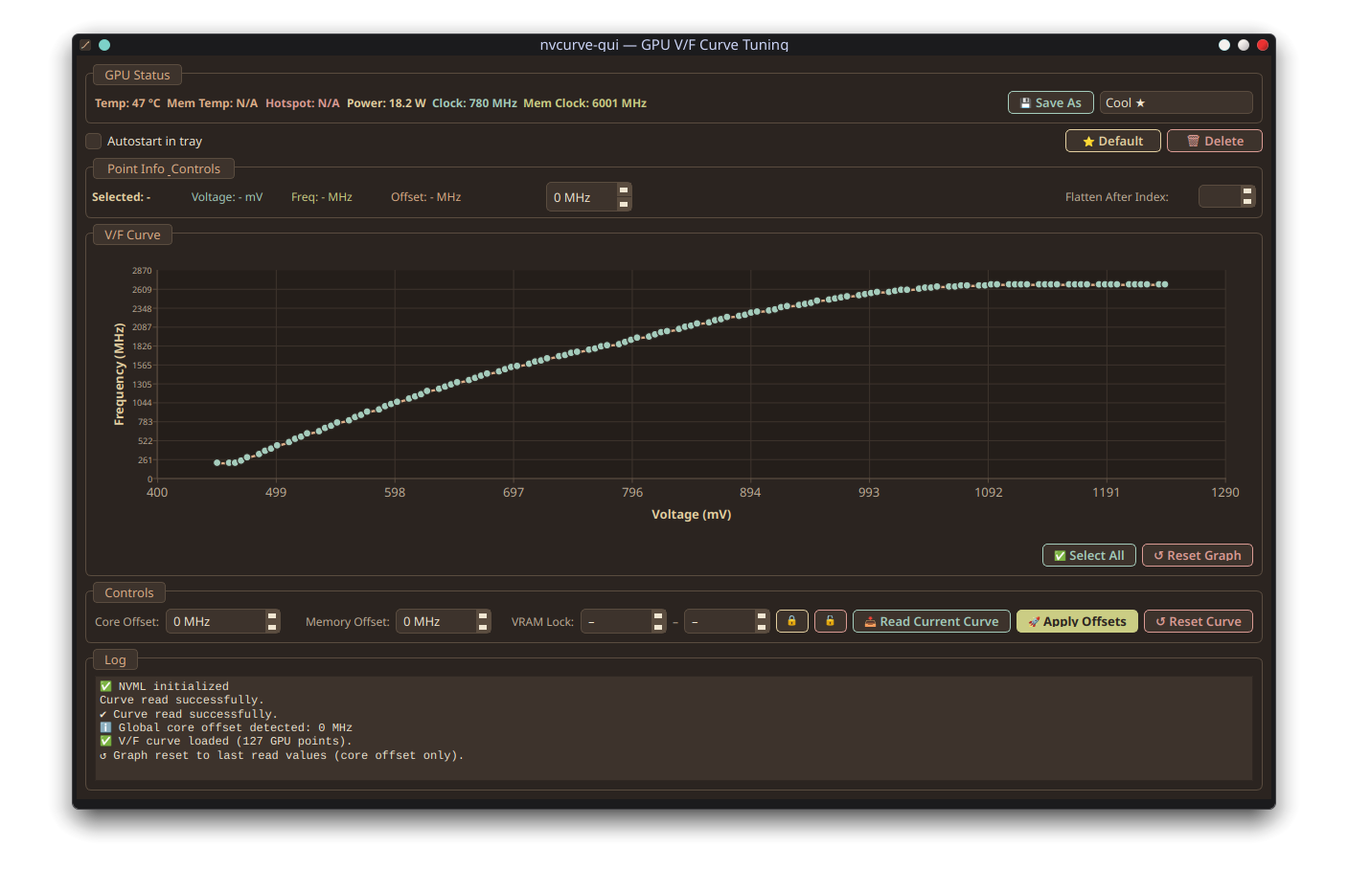
Task: Click the Reset Curve button
Action: 1198,621
